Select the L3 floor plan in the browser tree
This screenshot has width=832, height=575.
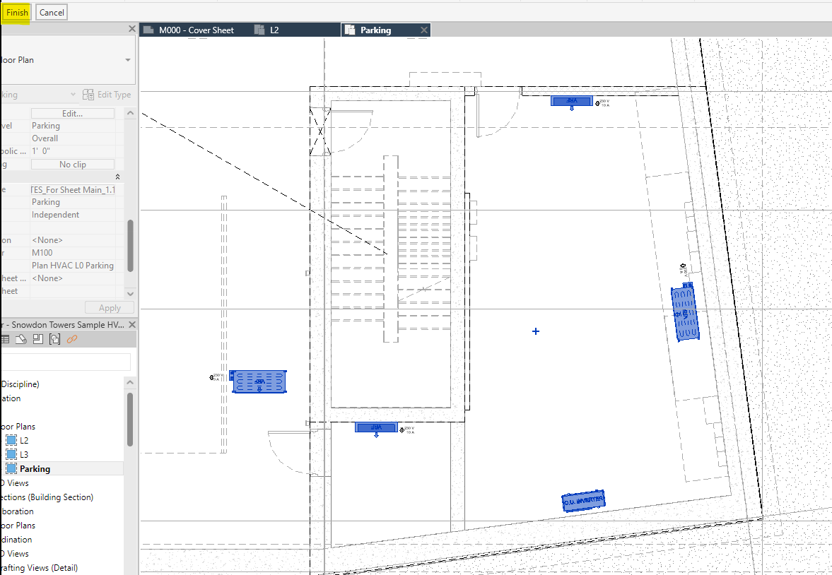pos(24,455)
